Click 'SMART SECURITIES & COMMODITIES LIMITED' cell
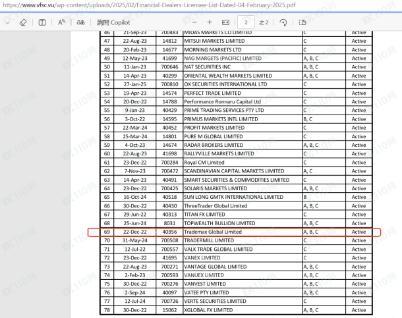The width and height of the screenshot is (402, 318). (x=243, y=180)
